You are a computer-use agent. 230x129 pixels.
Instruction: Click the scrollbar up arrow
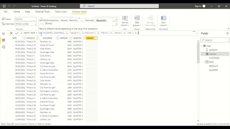(x=198, y=41)
